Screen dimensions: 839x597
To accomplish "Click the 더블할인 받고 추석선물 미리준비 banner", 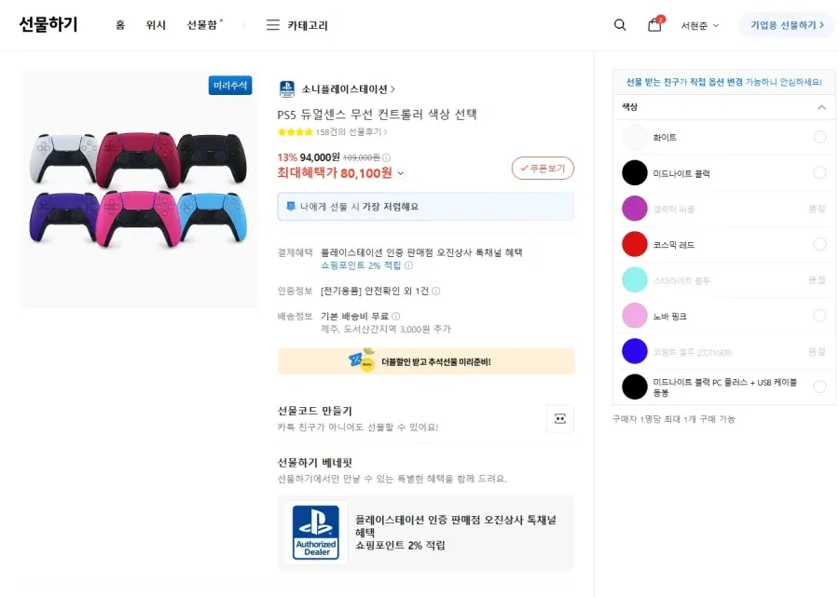I will point(425,361).
